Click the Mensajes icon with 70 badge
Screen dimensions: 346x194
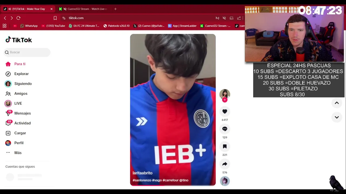click(x=8, y=113)
